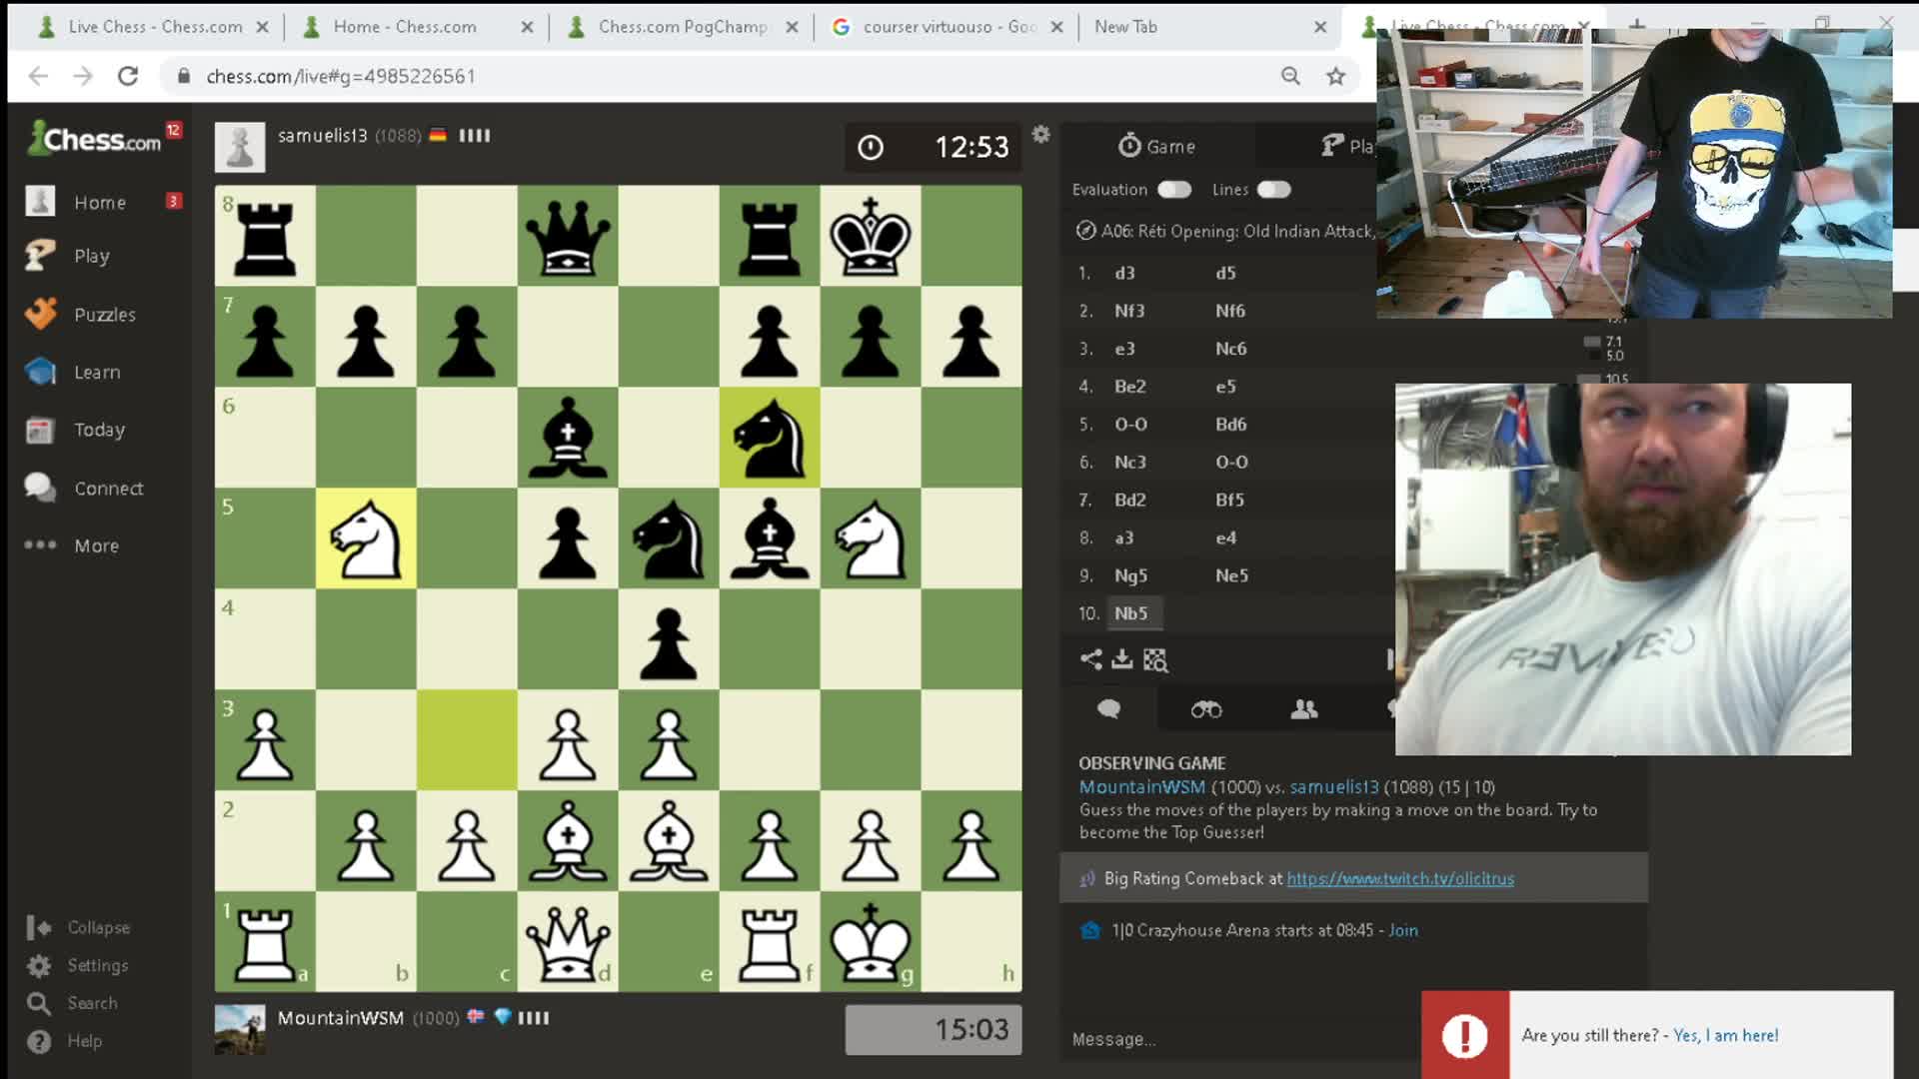
Task: Open the chat bubble tab
Action: click(1108, 709)
